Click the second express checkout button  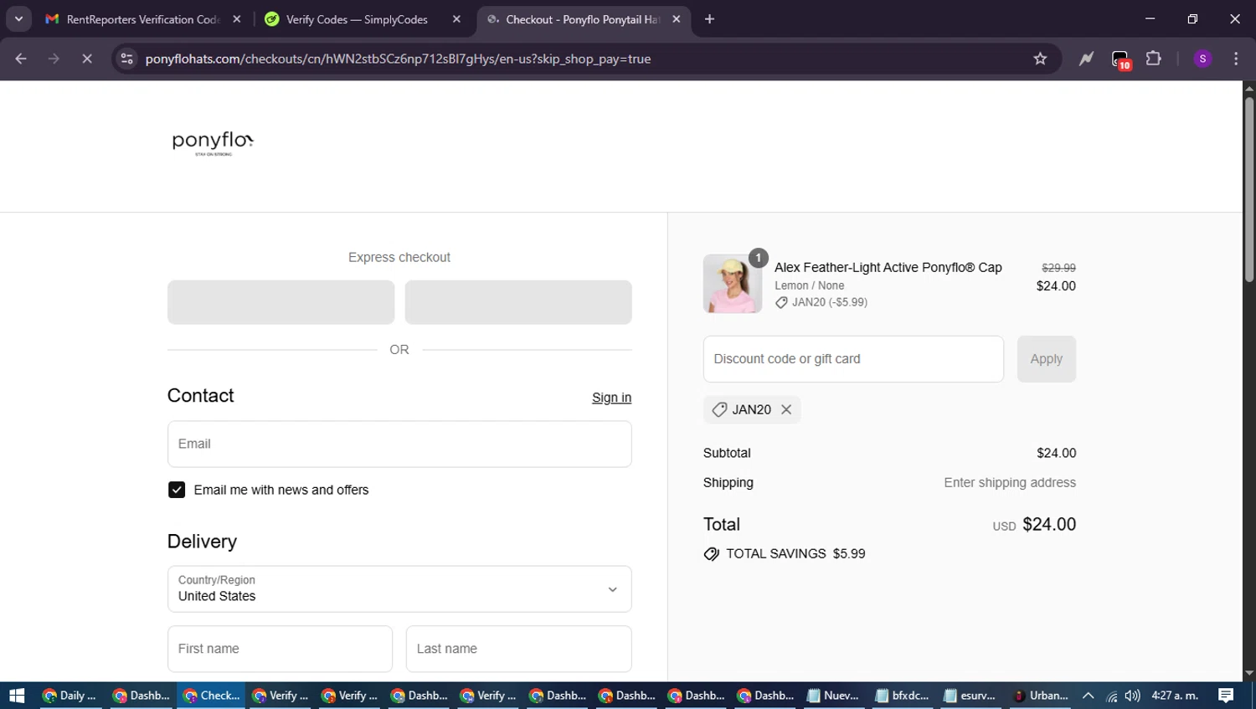(x=518, y=302)
